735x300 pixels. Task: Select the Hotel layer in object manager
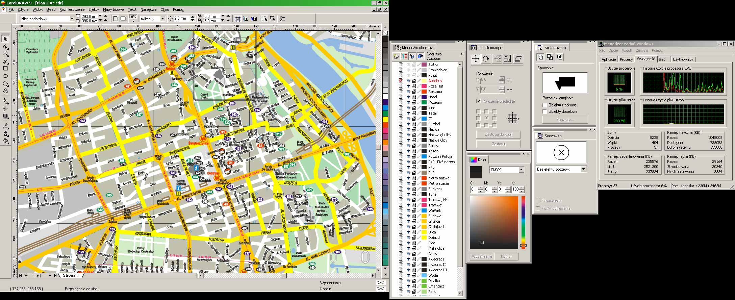coord(432,97)
